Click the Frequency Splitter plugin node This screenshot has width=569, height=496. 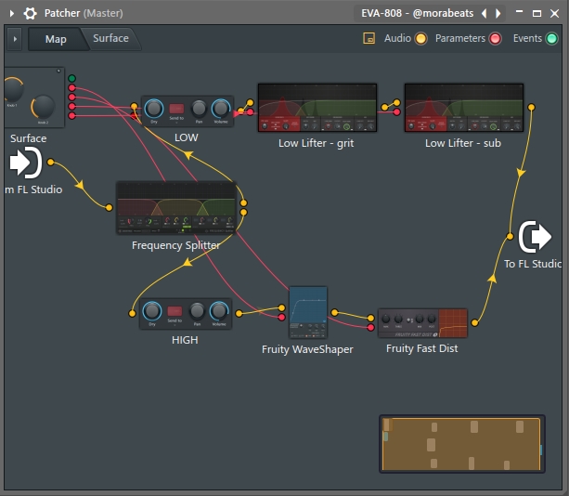[175, 207]
